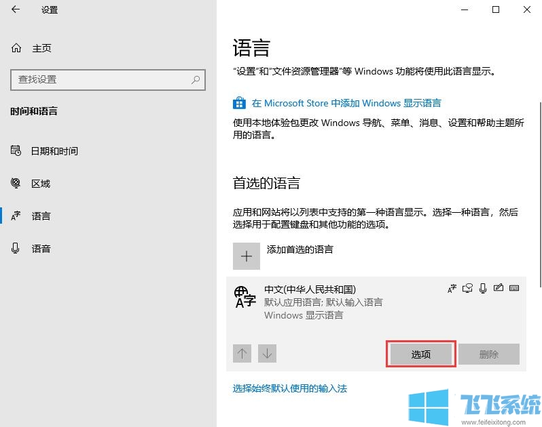Click the plus icon to add a preferred language
Image resolution: width=542 pixels, height=427 pixels.
coord(247,256)
